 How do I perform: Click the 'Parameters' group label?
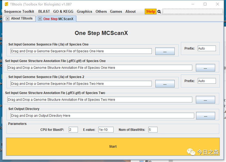click(17, 124)
